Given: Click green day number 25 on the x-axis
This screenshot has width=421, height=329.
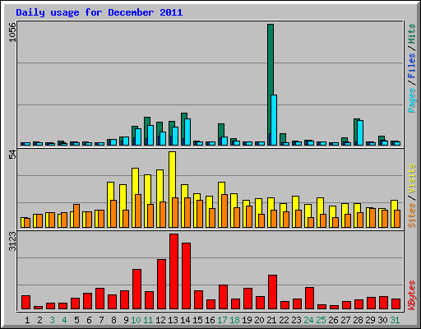Looking at the screenshot, I should pyautogui.click(x=321, y=320).
